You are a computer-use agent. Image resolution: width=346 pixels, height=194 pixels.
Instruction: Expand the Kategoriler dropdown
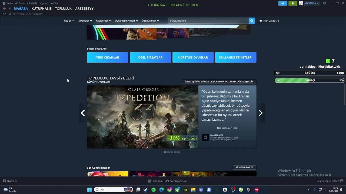[x=103, y=21]
